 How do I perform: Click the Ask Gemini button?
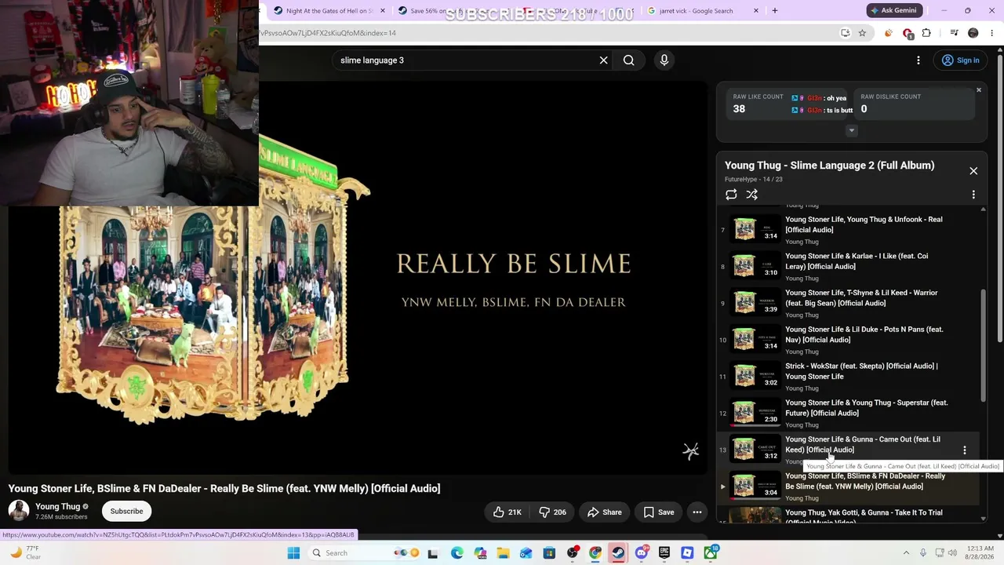click(893, 11)
